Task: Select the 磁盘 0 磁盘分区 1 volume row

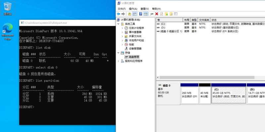Action: pos(210,31)
